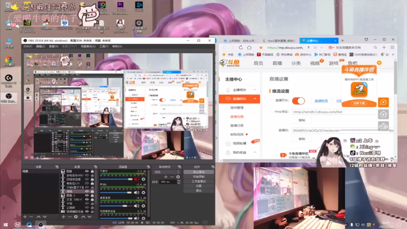Open OBS 编辑(E) menu
This screenshot has height=229, width=407.
click(40, 46)
